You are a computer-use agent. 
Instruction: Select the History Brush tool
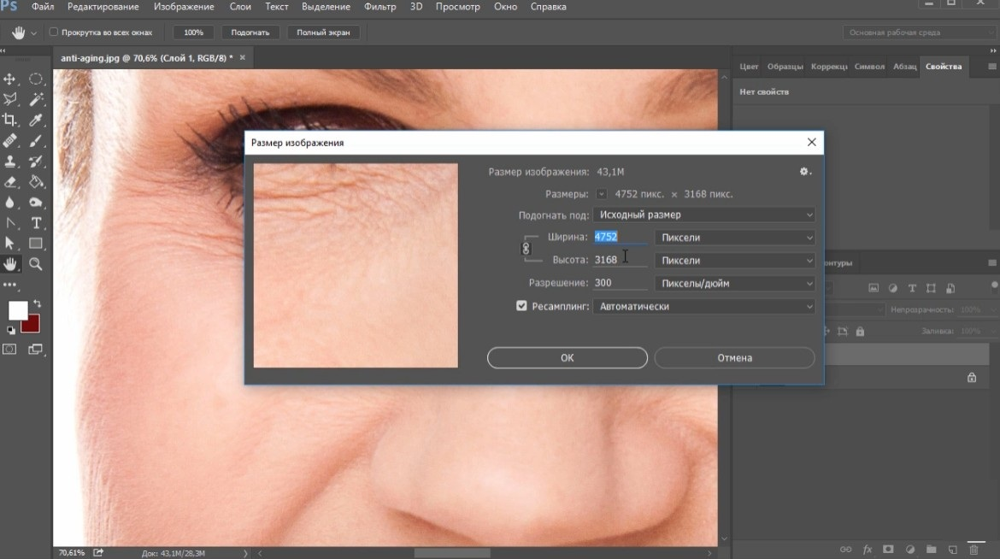[36, 162]
